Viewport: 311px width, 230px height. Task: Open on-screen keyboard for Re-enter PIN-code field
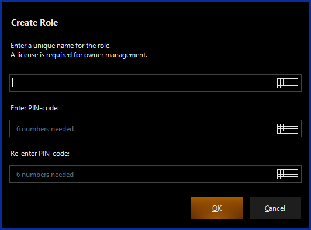288,174
